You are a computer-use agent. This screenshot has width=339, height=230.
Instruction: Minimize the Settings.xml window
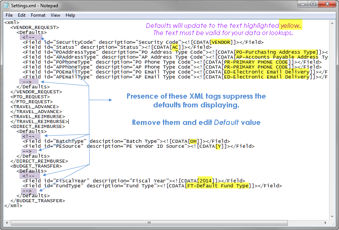[302, 4]
